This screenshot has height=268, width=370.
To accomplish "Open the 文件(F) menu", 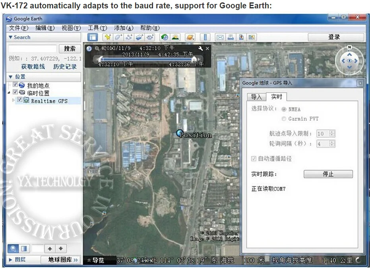I will pos(19,28).
